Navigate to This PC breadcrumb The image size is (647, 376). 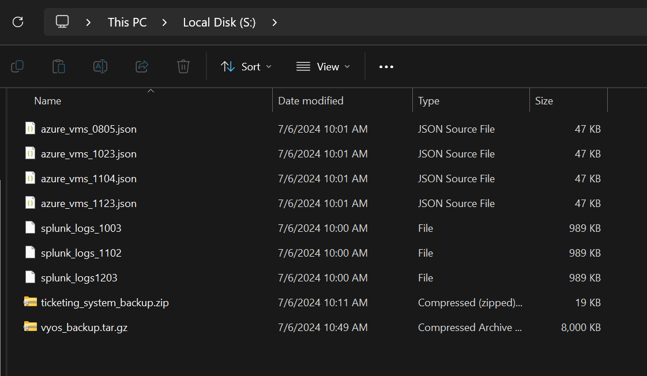(127, 22)
